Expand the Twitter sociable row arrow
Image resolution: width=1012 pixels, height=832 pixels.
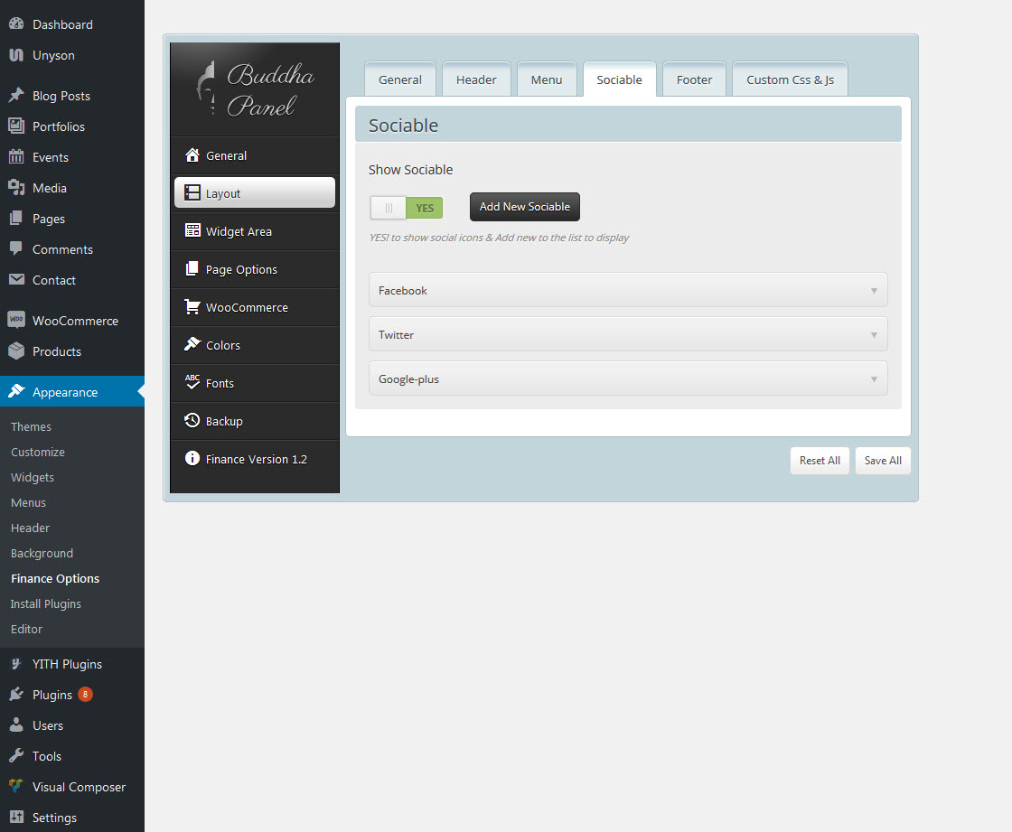click(874, 335)
